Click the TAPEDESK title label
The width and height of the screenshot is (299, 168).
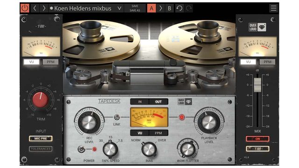(x=109, y=101)
